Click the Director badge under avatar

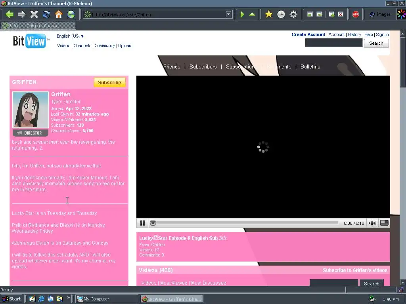pyautogui.click(x=31, y=133)
